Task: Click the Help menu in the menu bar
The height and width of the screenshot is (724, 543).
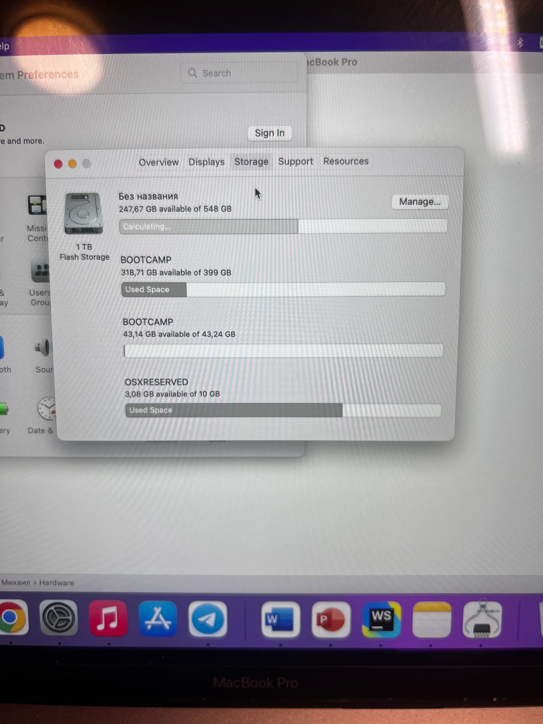Action: (x=5, y=46)
